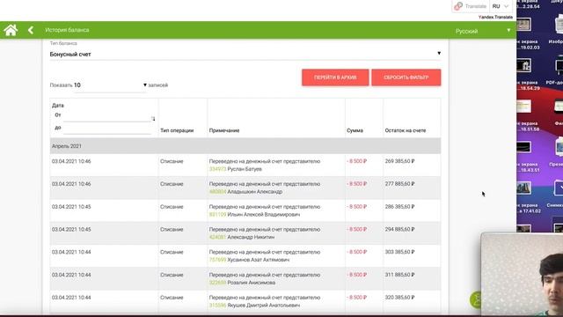Click the 'Дата' column header
Image resolution: width=563 pixels, height=317 pixels.
point(58,106)
